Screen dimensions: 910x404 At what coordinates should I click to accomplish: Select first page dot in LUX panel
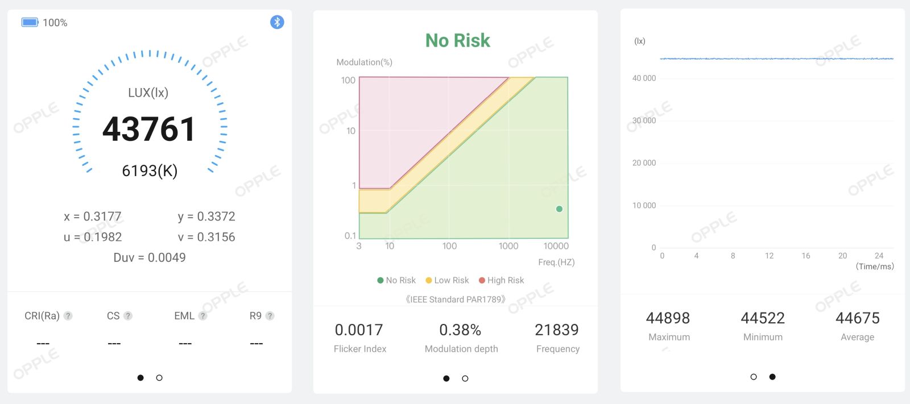[x=140, y=378]
